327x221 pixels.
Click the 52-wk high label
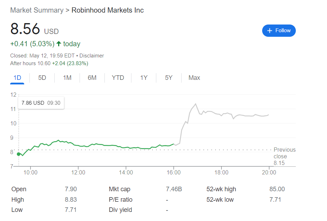[x=221, y=189]
